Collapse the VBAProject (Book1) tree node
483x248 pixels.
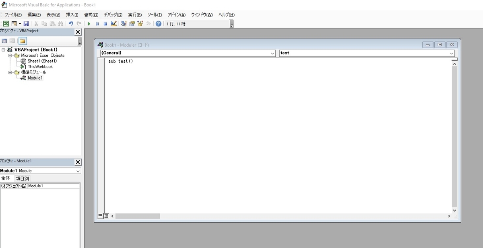tap(3, 50)
